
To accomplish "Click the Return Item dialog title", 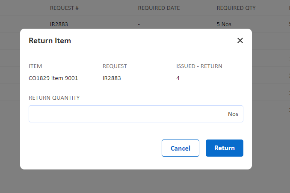I will 50,41.
